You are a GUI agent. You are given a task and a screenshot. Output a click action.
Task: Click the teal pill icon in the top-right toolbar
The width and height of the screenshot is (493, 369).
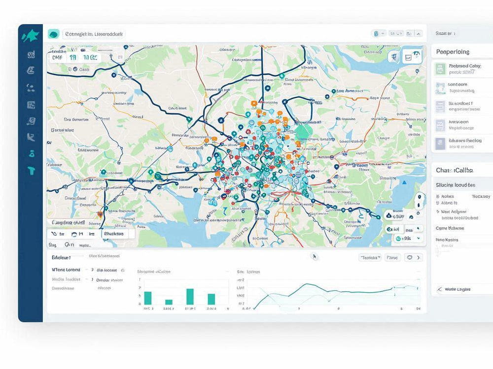click(x=376, y=33)
